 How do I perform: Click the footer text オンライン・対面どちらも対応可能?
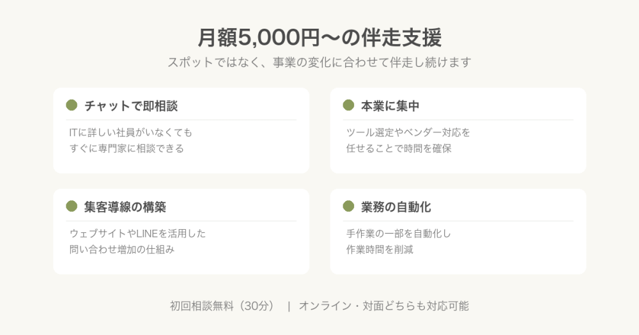[384, 306]
